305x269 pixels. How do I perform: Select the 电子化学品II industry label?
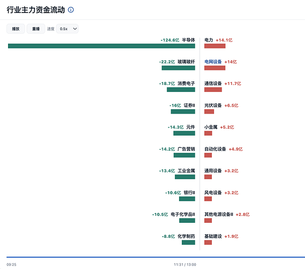tap(183, 215)
